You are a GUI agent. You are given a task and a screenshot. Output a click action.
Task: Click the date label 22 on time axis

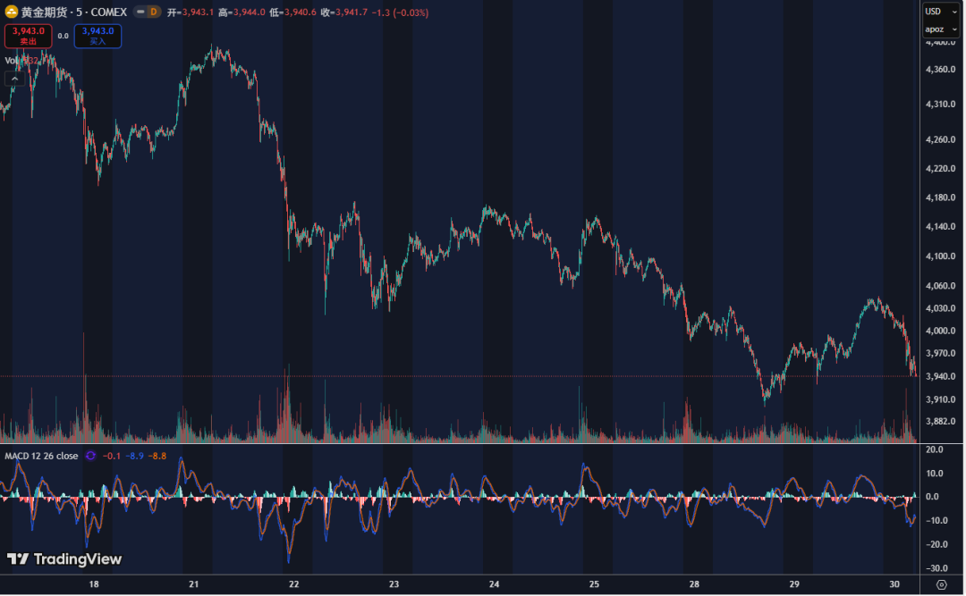tap(294, 584)
